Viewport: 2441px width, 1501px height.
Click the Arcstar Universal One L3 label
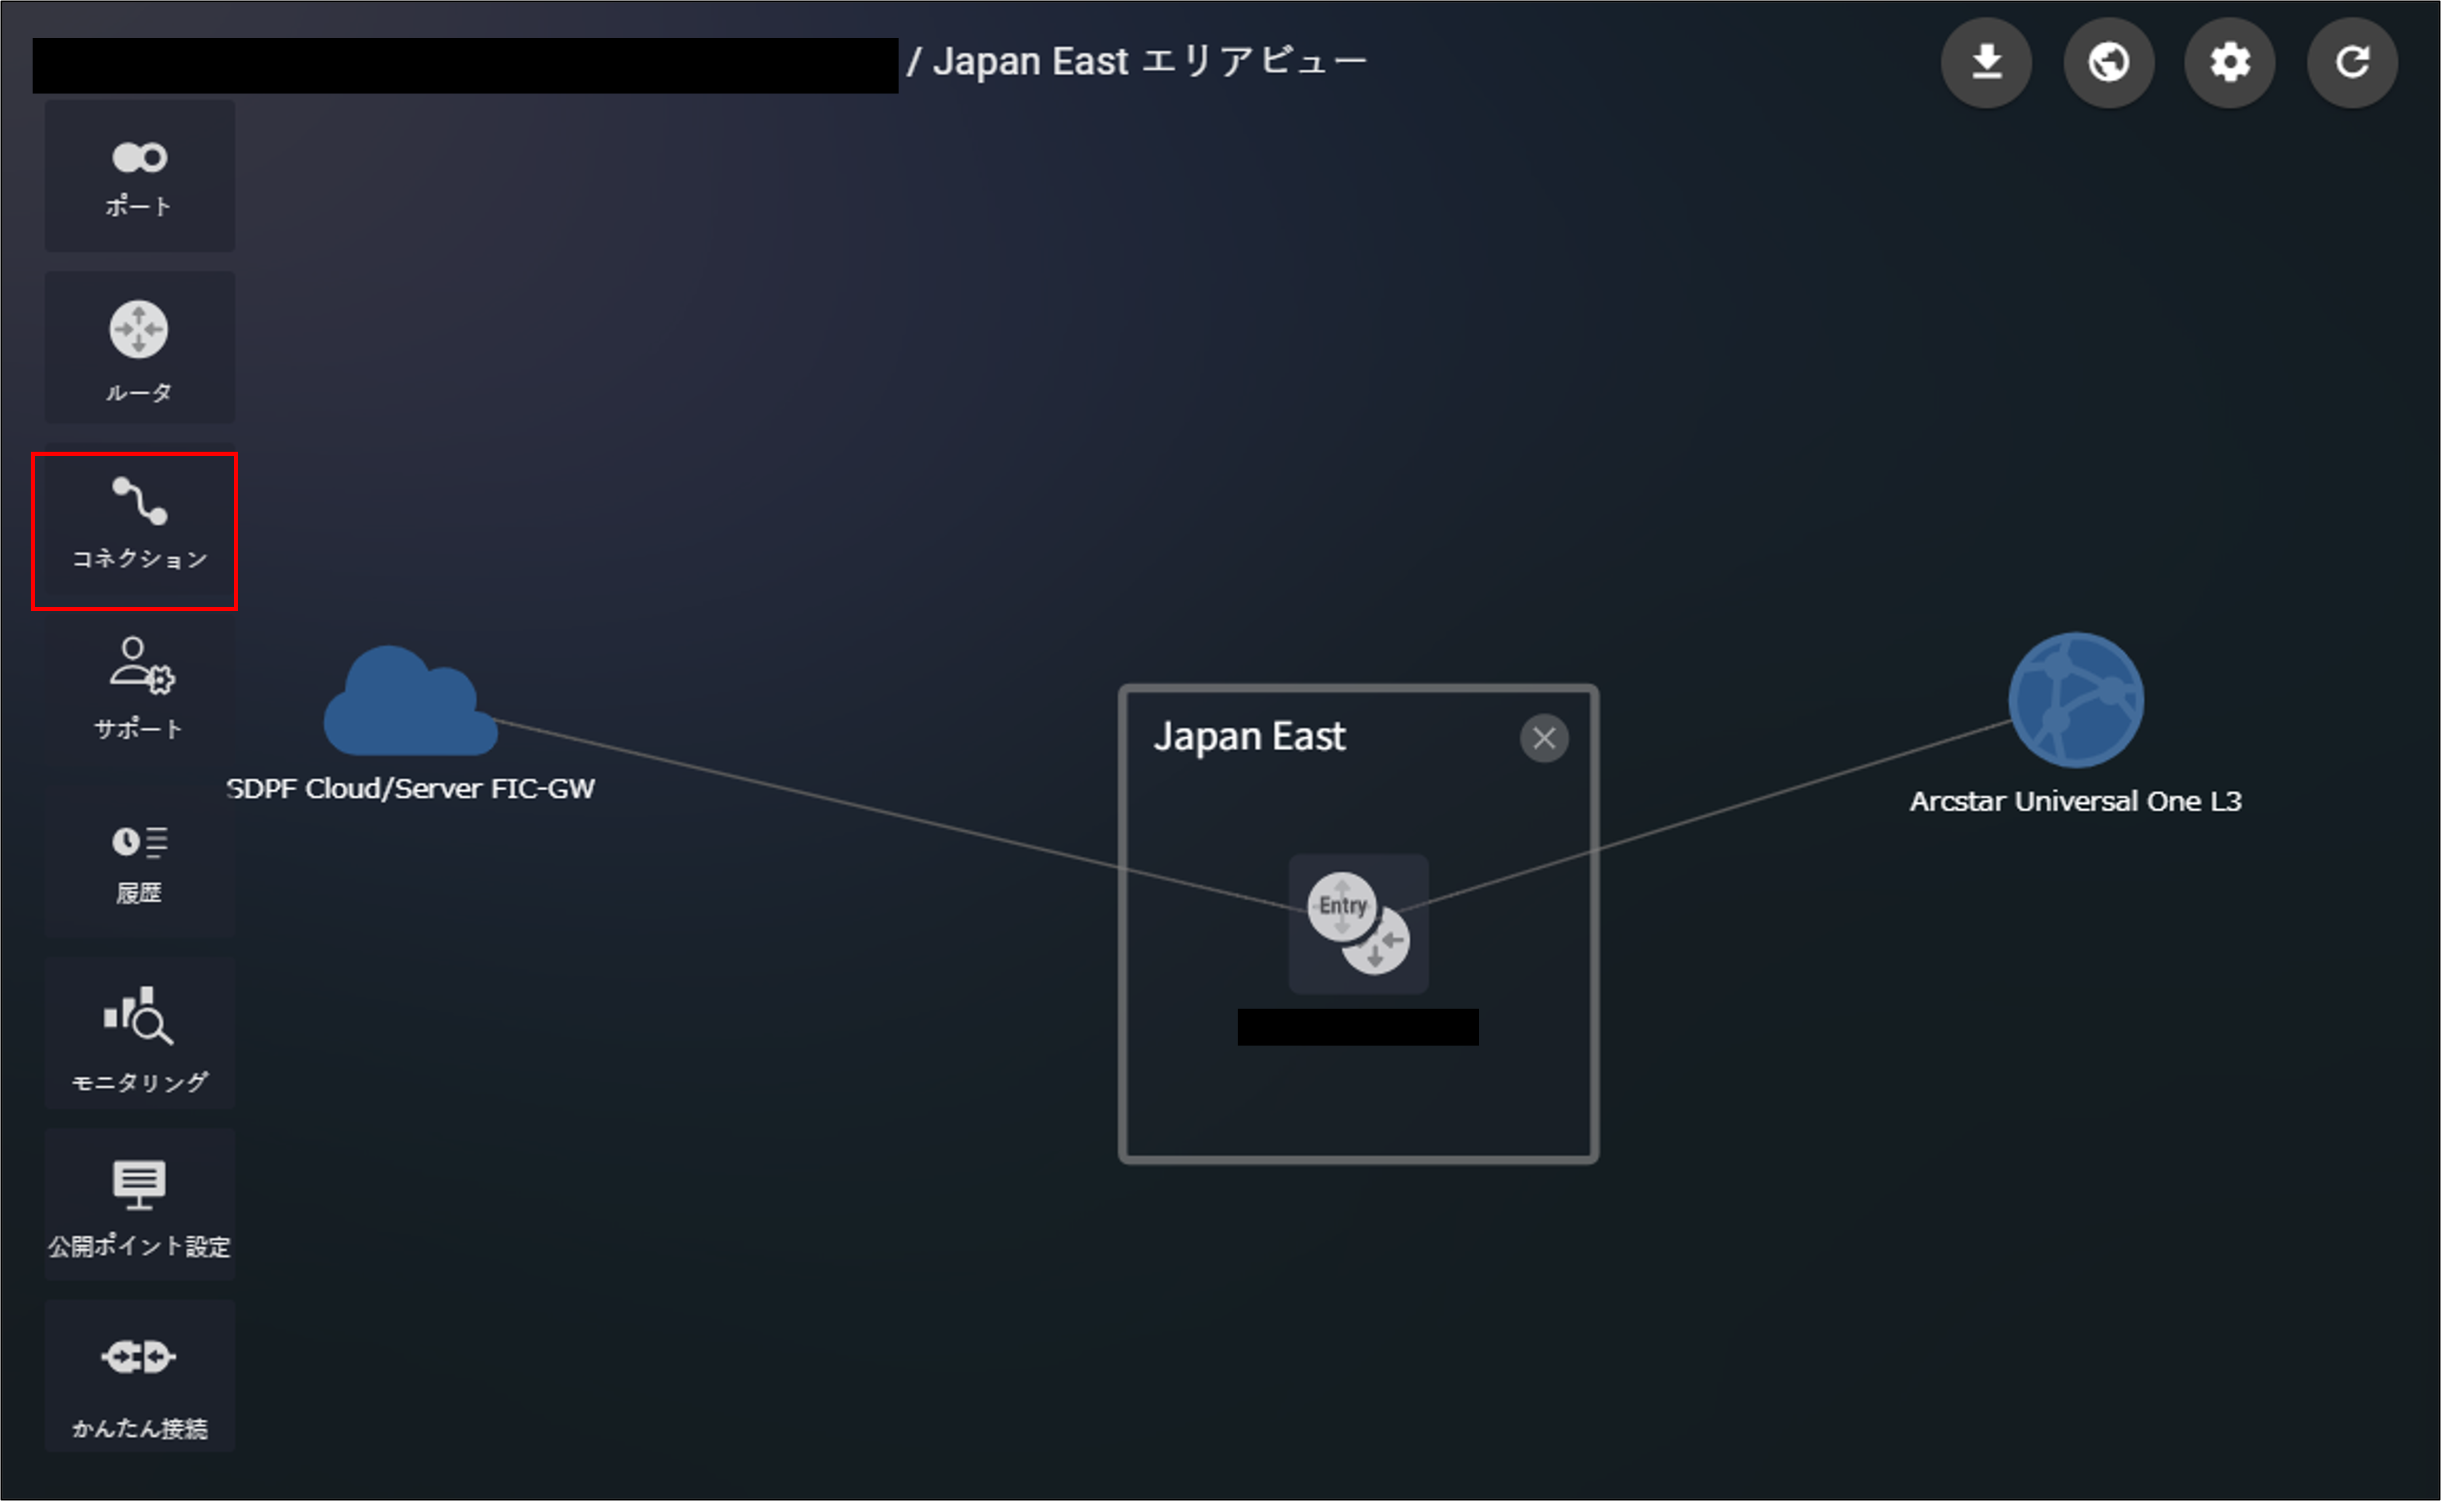coord(2075,801)
